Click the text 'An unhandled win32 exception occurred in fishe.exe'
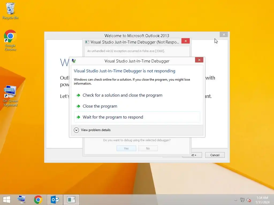Image resolution: width=274 pixels, height=205 pixels. 126,51
